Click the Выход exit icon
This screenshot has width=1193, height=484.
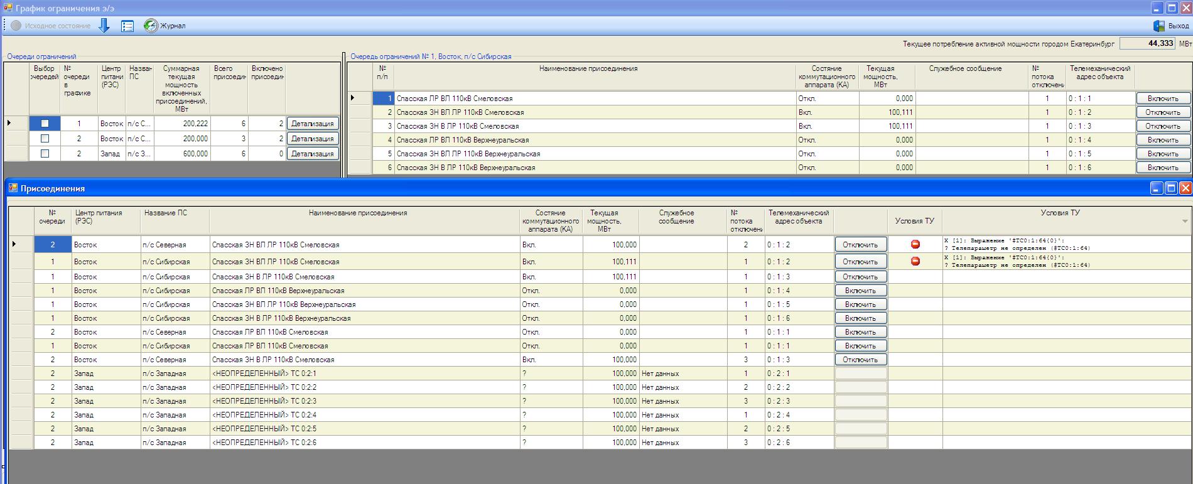1159,26
